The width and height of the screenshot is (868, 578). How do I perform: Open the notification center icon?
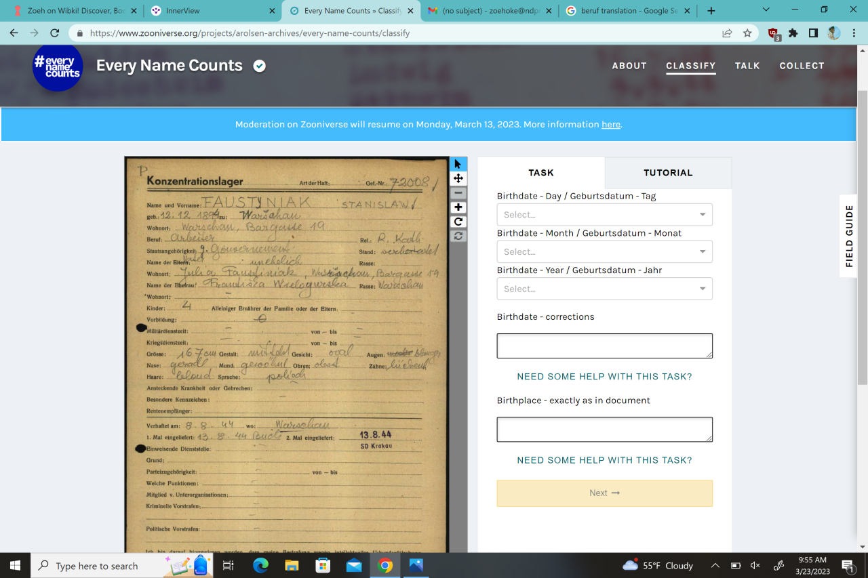pos(848,565)
